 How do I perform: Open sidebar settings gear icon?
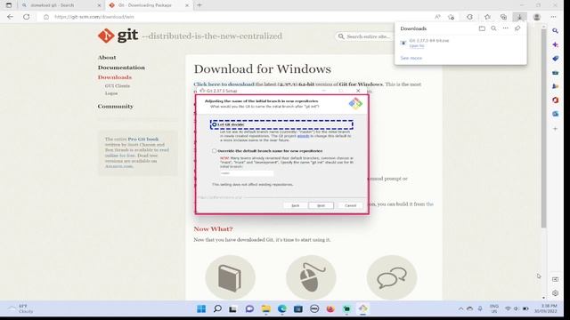click(x=555, y=292)
